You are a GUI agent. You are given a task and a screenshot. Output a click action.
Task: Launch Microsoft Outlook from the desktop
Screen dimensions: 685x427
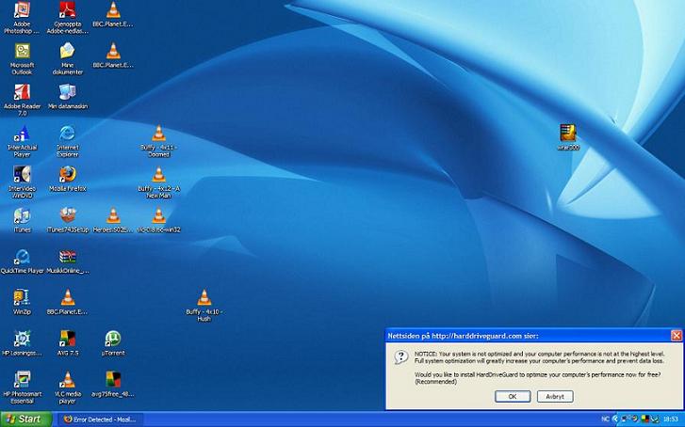click(x=22, y=52)
